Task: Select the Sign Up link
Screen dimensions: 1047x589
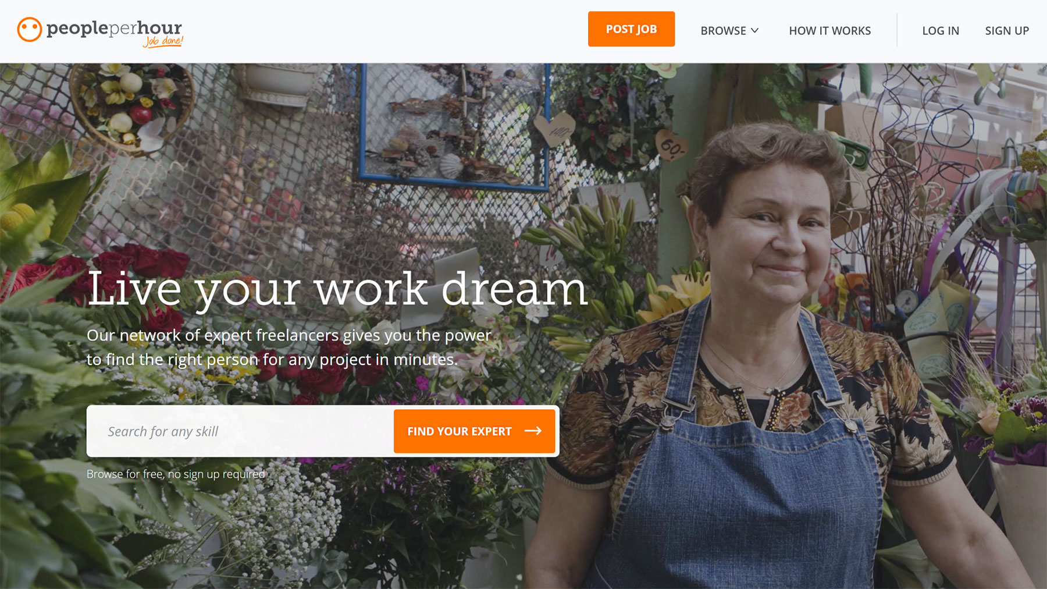Action: [1007, 30]
